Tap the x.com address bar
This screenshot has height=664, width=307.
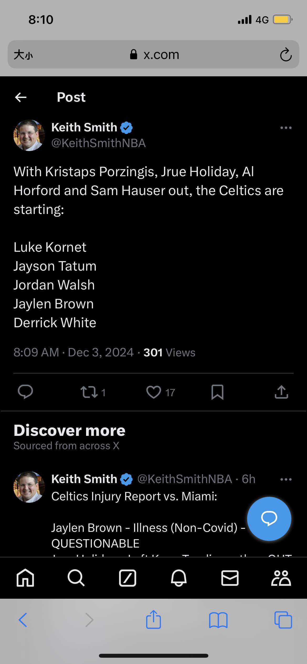[154, 55]
